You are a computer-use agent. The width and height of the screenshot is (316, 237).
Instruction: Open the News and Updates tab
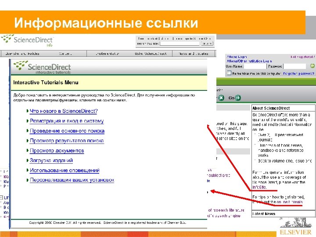194,54
